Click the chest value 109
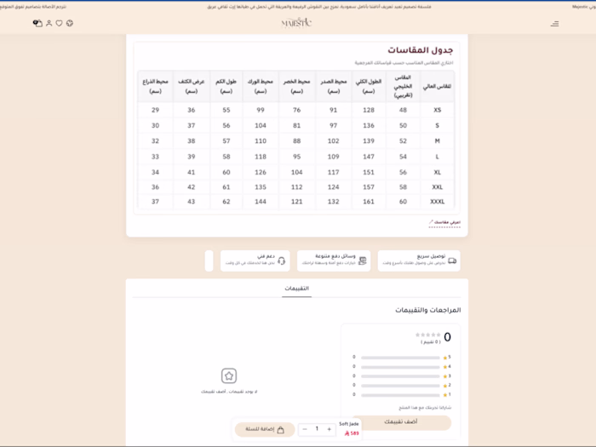This screenshot has height=447, width=596. coord(334,157)
